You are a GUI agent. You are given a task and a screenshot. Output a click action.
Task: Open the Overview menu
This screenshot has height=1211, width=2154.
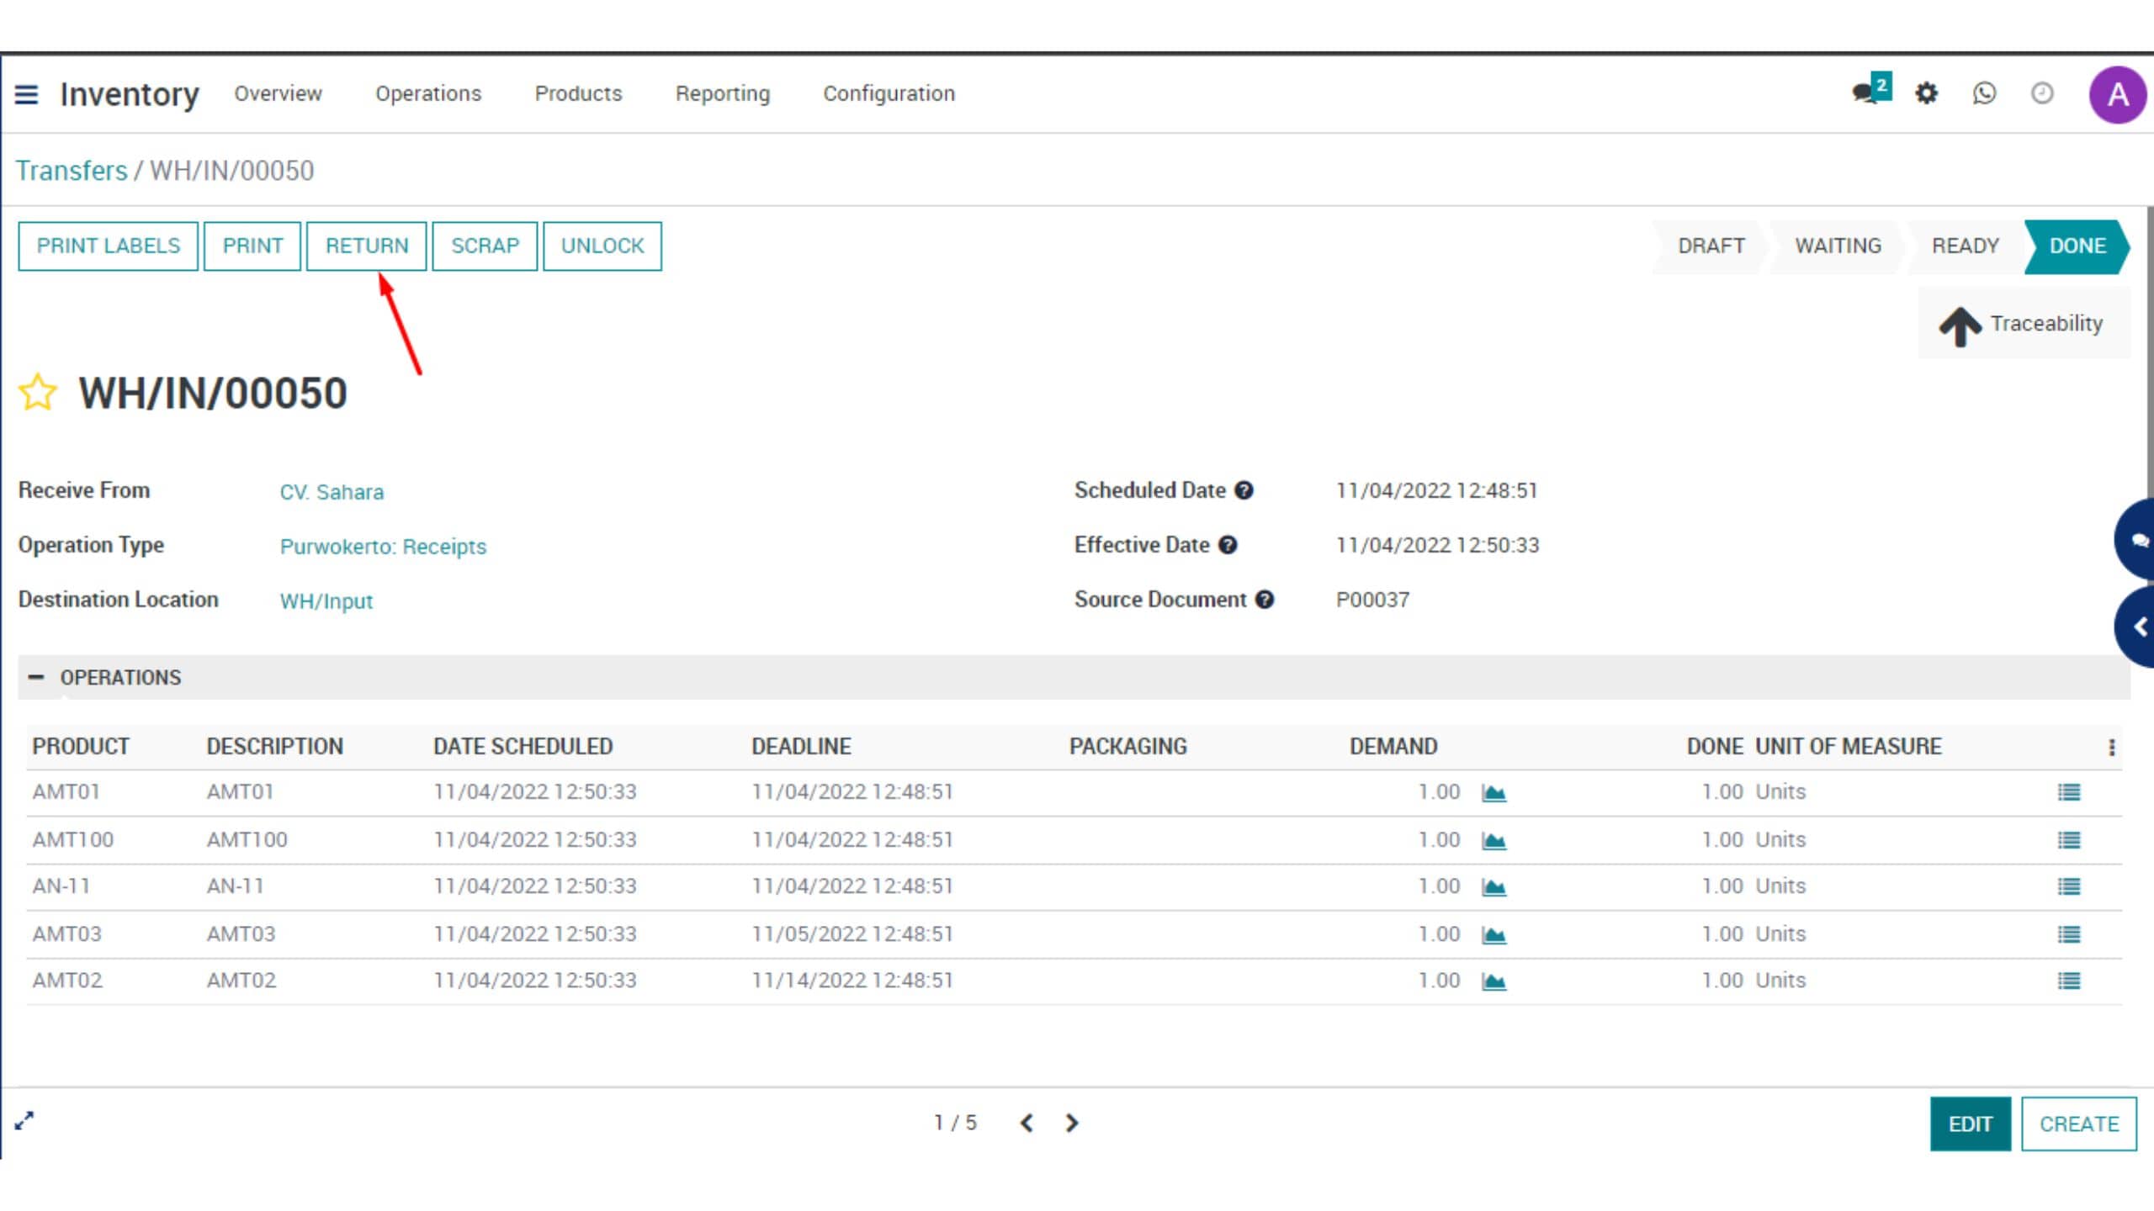(278, 93)
